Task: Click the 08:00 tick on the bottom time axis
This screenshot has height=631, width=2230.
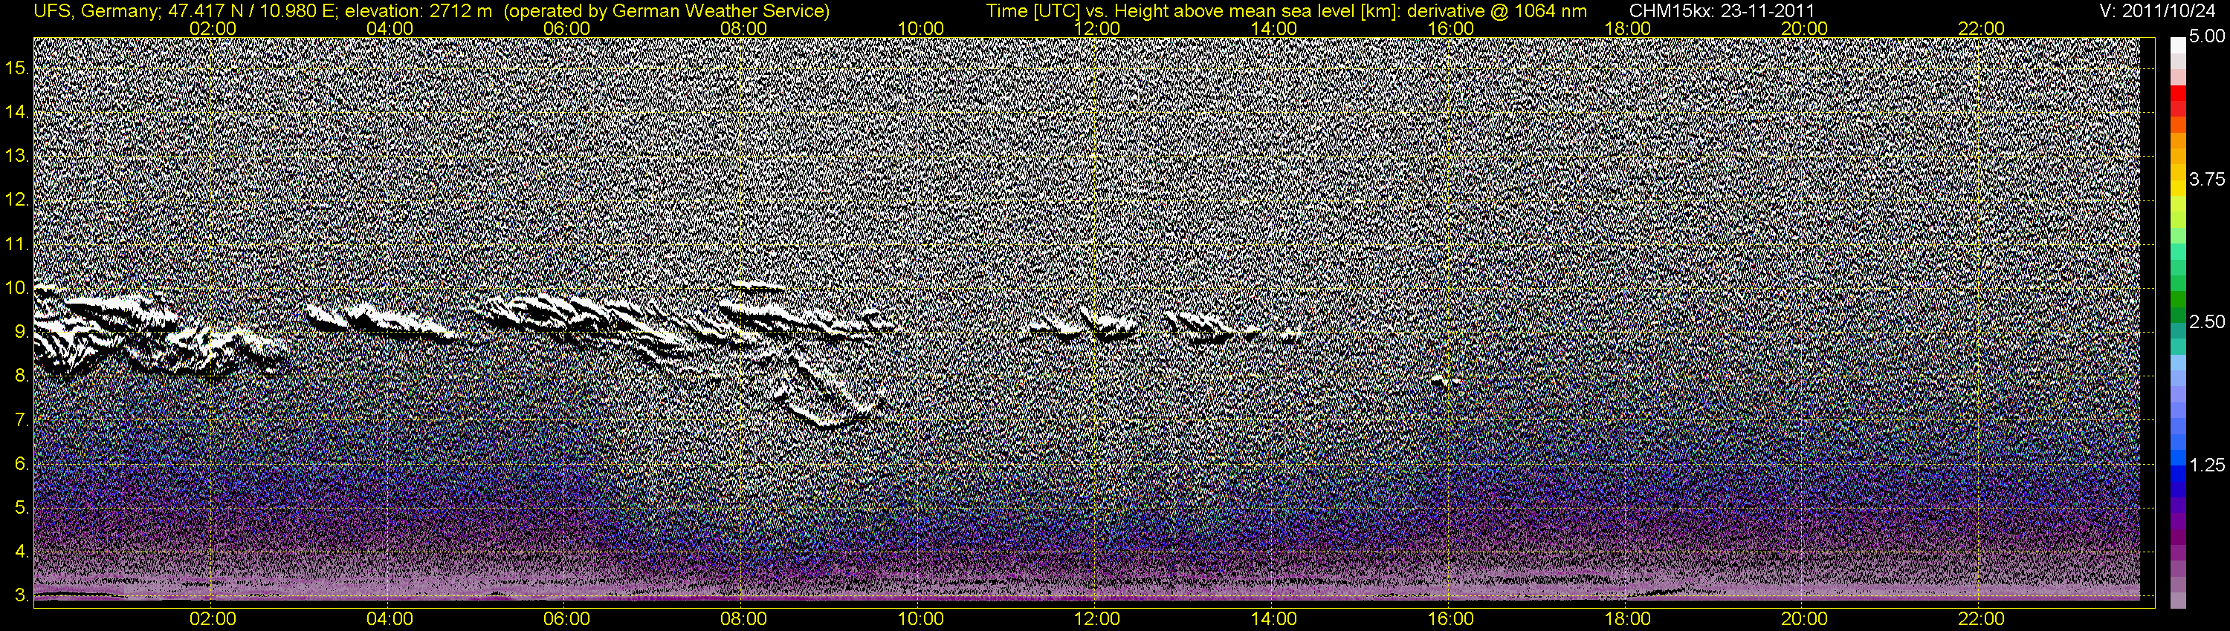Action: tap(743, 619)
